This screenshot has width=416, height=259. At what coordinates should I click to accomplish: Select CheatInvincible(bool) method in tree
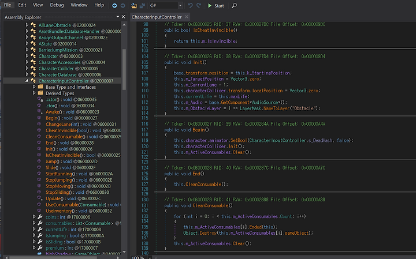(x=84, y=130)
